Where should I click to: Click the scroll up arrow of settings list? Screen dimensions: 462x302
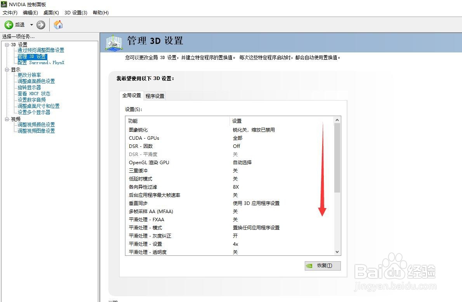337,120
